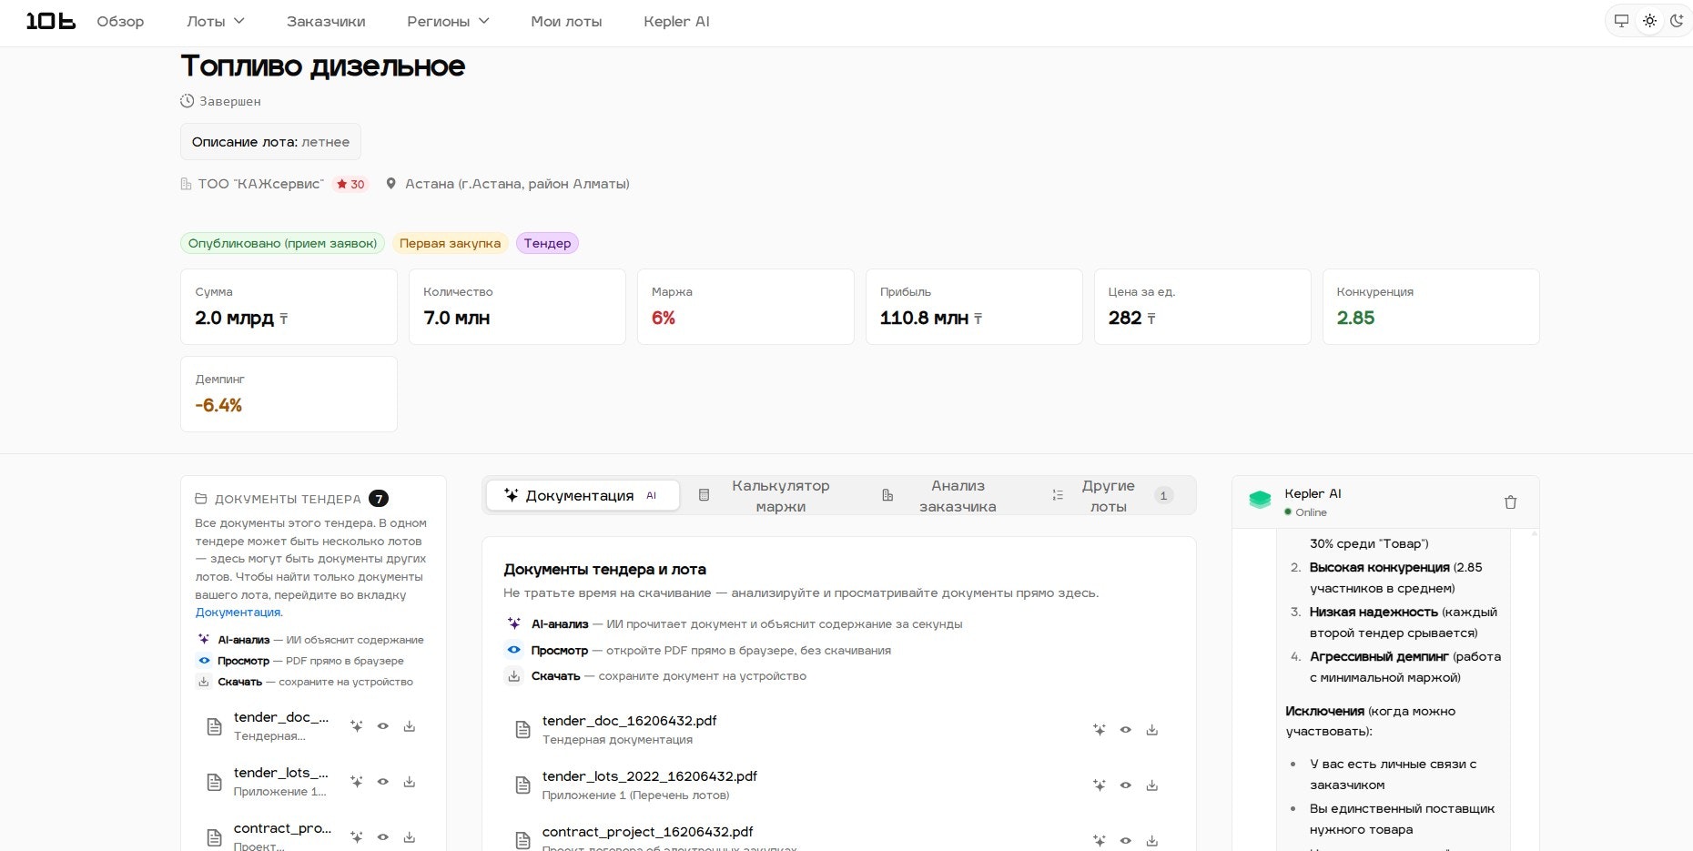Viewport: 1693px width, 851px height.
Task: Click the Первая закупка tag
Action: pos(450,243)
